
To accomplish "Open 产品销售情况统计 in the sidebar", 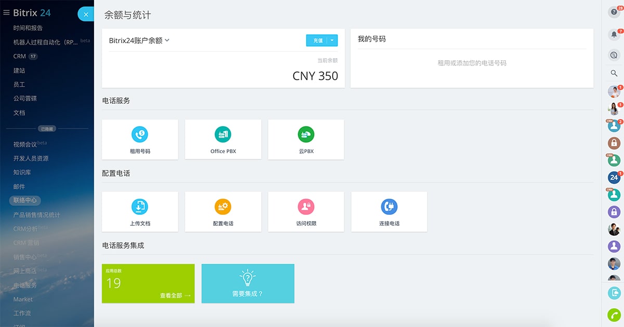I will click(36, 214).
